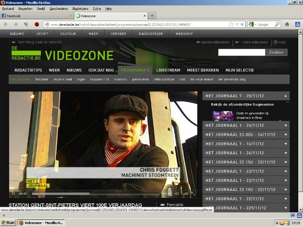
Task: Select the PROGRAMMA'S tab
Action: point(135,70)
